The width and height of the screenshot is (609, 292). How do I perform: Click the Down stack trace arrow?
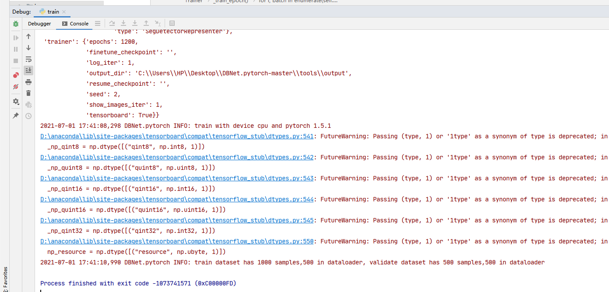(x=28, y=48)
